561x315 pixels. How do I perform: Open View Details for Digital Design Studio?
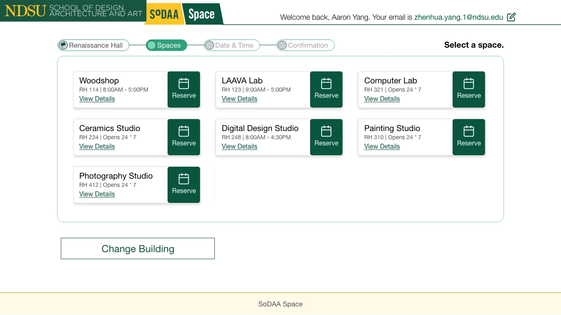click(x=239, y=147)
